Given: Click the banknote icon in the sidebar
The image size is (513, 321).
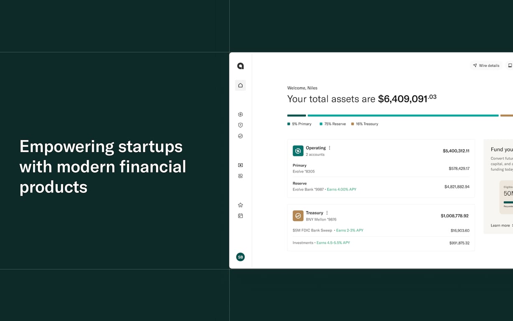Looking at the screenshot, I should 240,165.
